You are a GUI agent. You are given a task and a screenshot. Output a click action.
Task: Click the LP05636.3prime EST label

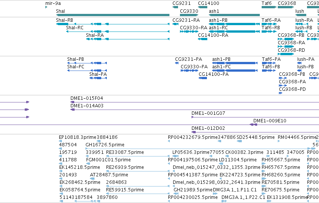tap(191, 152)
